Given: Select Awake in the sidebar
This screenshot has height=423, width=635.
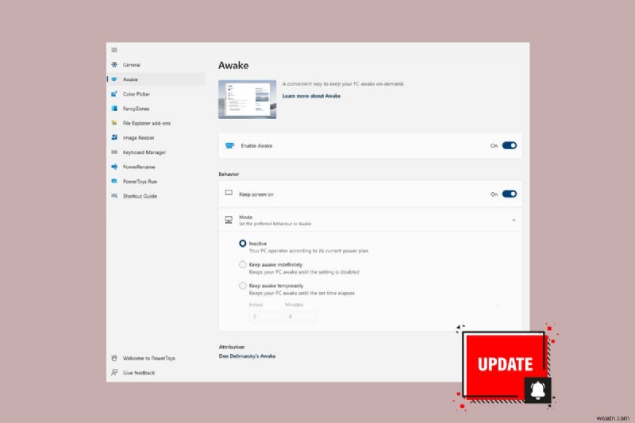Looking at the screenshot, I should (156, 79).
